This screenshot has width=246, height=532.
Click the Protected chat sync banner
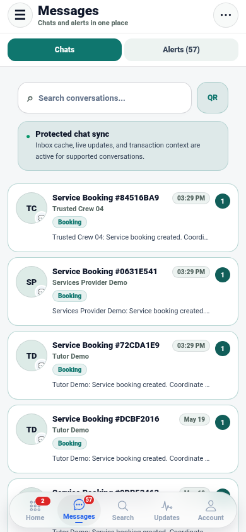click(123, 146)
